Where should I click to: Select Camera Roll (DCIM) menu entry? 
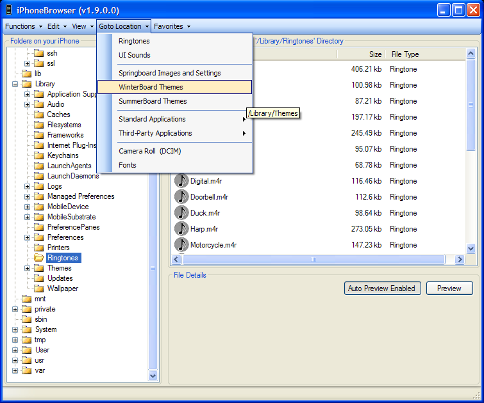pos(149,151)
